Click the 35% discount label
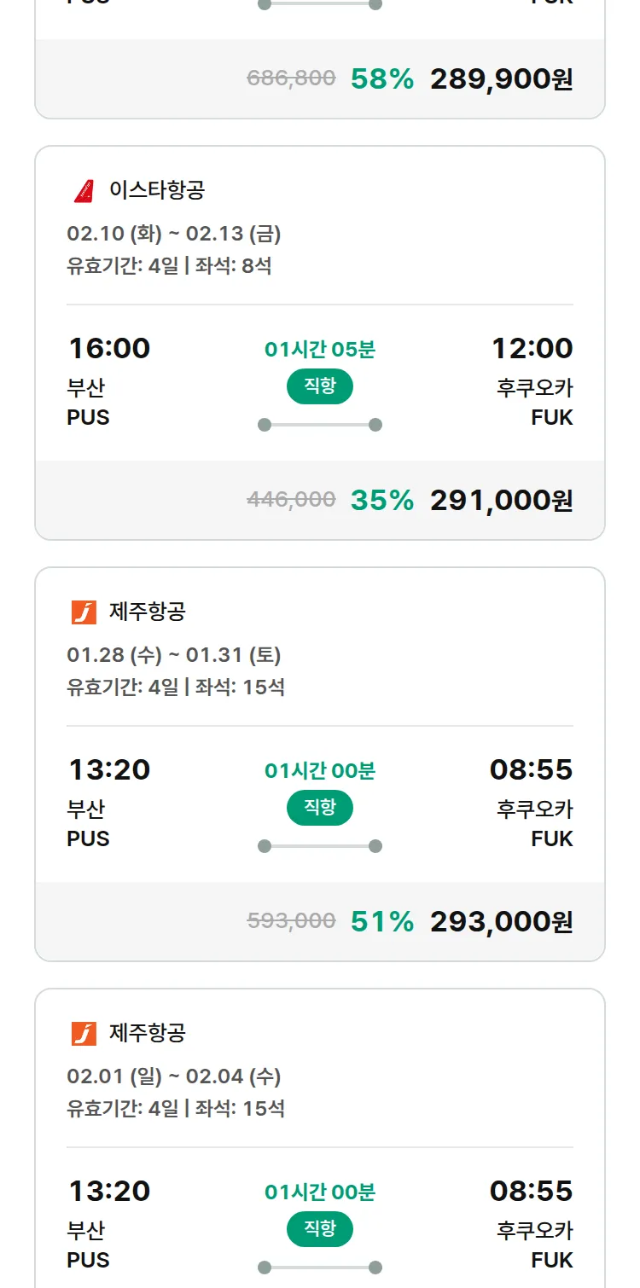The image size is (640, 1288). (x=381, y=500)
